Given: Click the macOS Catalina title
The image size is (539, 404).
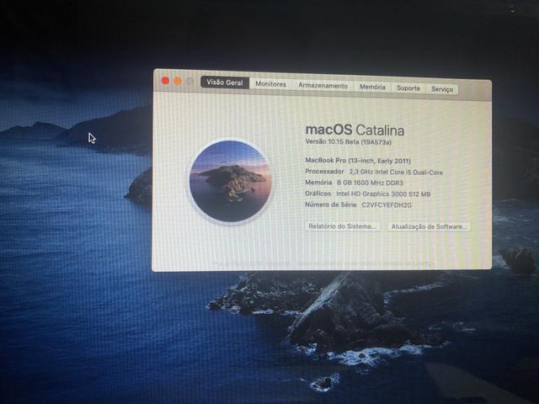Looking at the screenshot, I should tap(355, 130).
